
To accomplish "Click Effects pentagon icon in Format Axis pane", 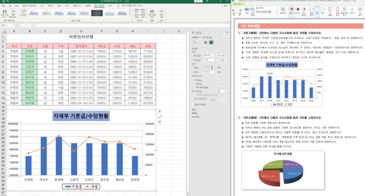I will 200,42.
